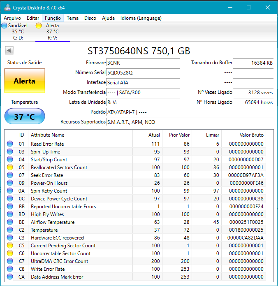
Task: Click status orb for Hardware ECC recovered
Action: (x=10, y=238)
